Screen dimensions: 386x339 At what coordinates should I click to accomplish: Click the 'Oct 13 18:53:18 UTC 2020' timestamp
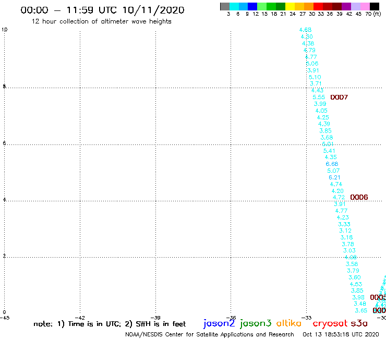click(341, 334)
